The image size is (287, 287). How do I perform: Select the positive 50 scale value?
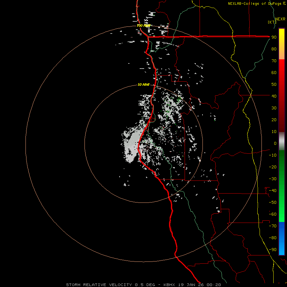[x=274, y=85]
